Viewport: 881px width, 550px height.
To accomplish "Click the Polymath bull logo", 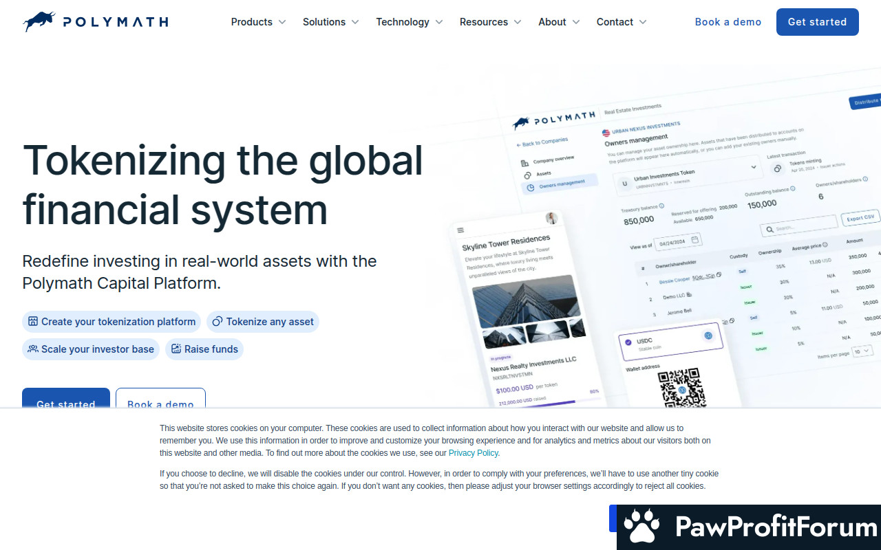I will (39, 22).
